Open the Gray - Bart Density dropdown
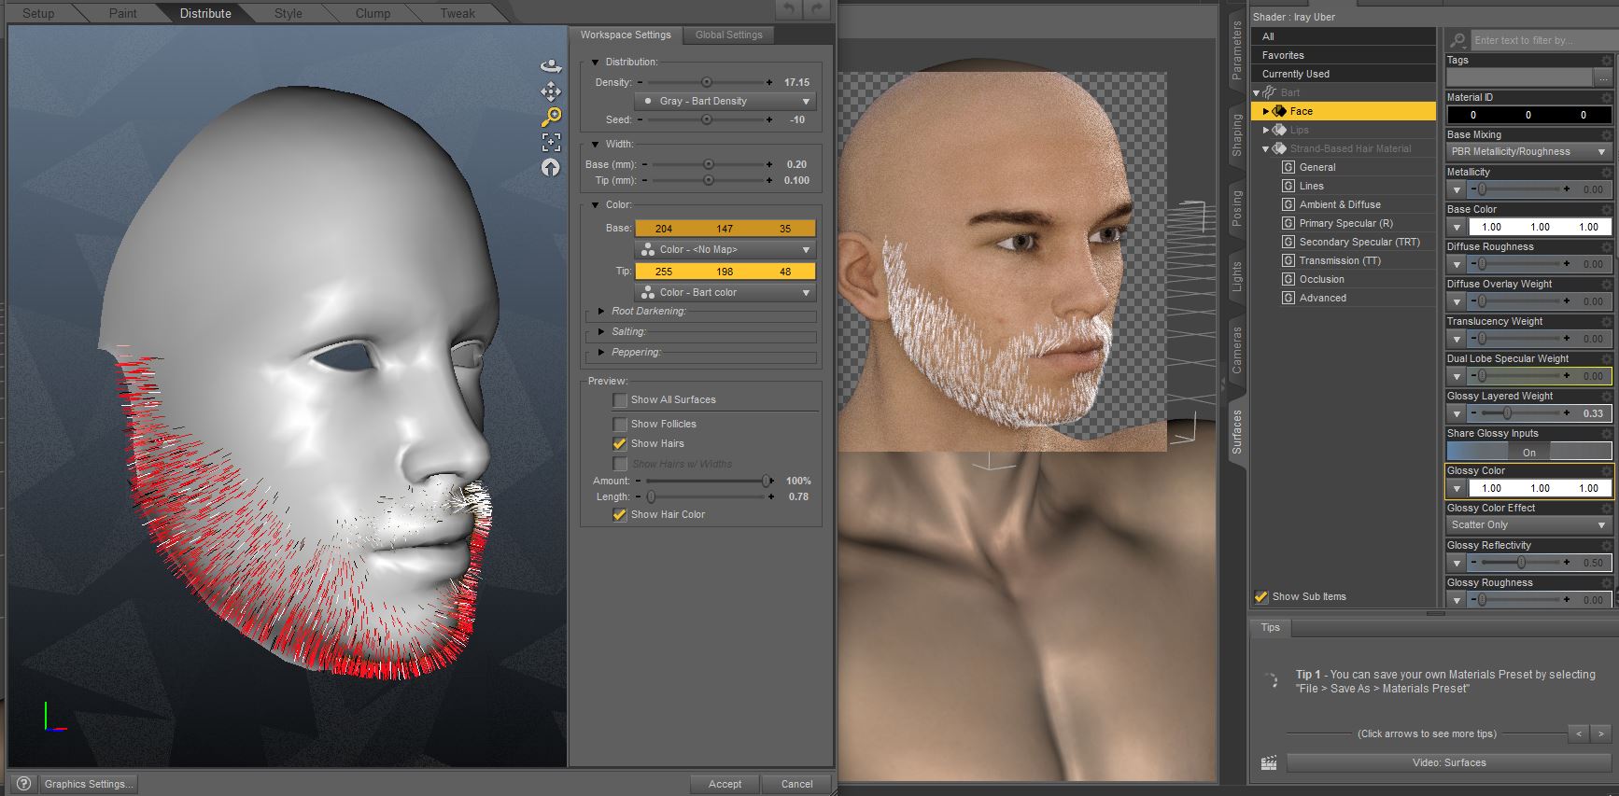 pos(725,101)
